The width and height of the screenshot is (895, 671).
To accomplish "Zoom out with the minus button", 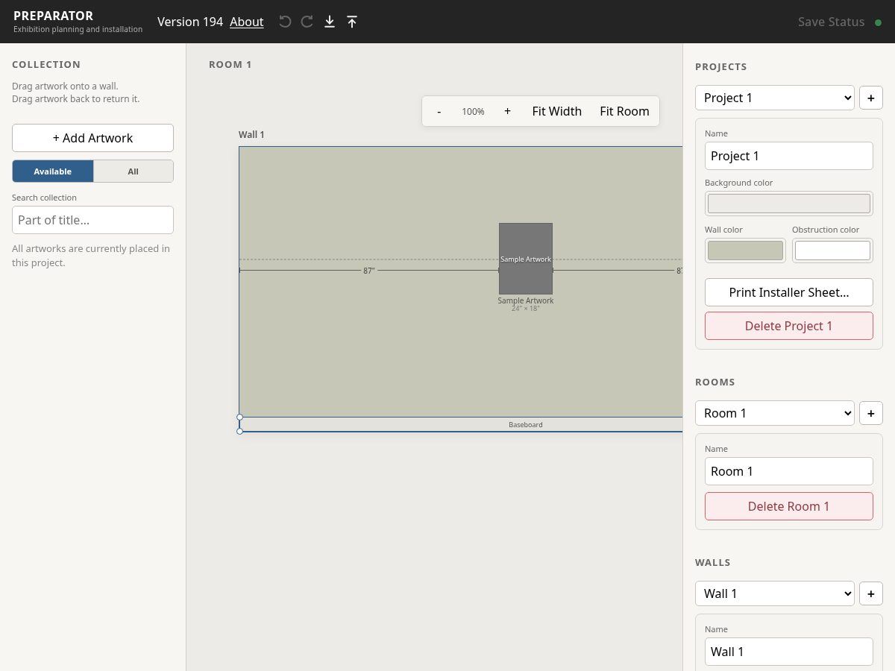I will (x=439, y=111).
